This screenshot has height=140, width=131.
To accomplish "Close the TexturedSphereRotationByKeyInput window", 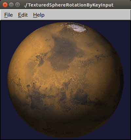I will click(5, 5).
